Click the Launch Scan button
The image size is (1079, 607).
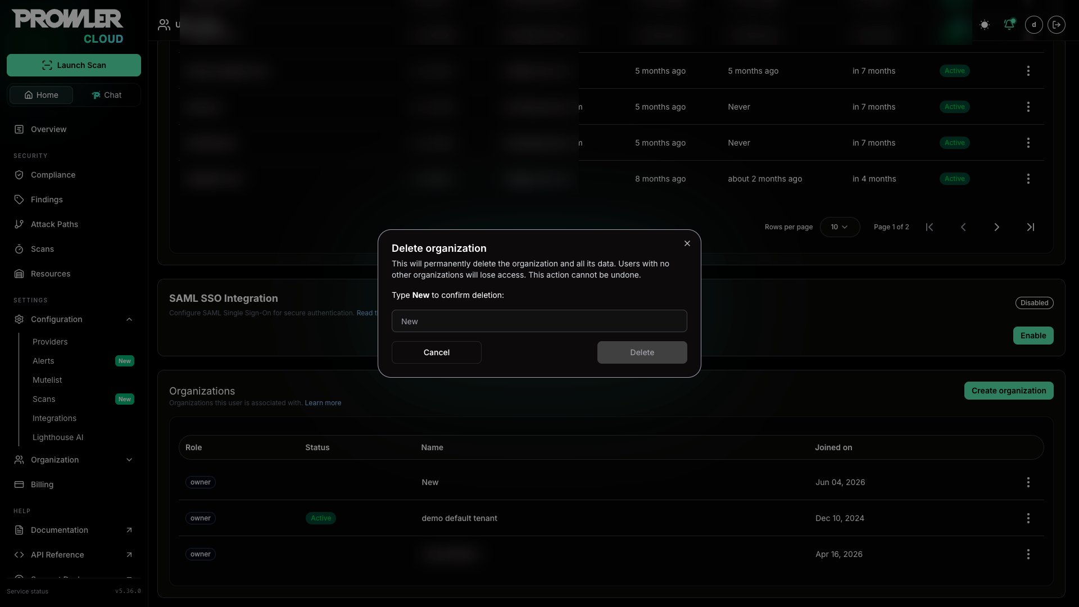tap(74, 65)
